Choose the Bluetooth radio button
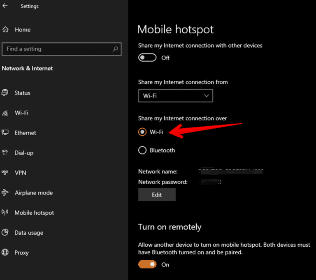 (142, 150)
